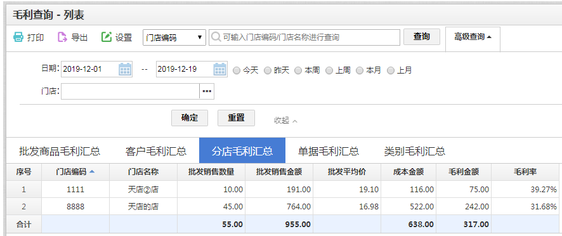Click the 毛利金额 column header
The height and width of the screenshot is (236, 562).
click(x=464, y=172)
